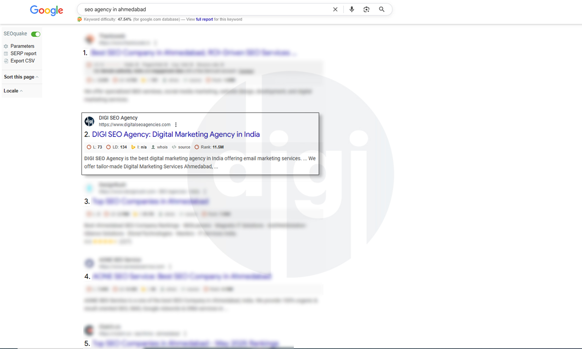Start voice search with microphone icon
582x349 pixels.
point(351,10)
